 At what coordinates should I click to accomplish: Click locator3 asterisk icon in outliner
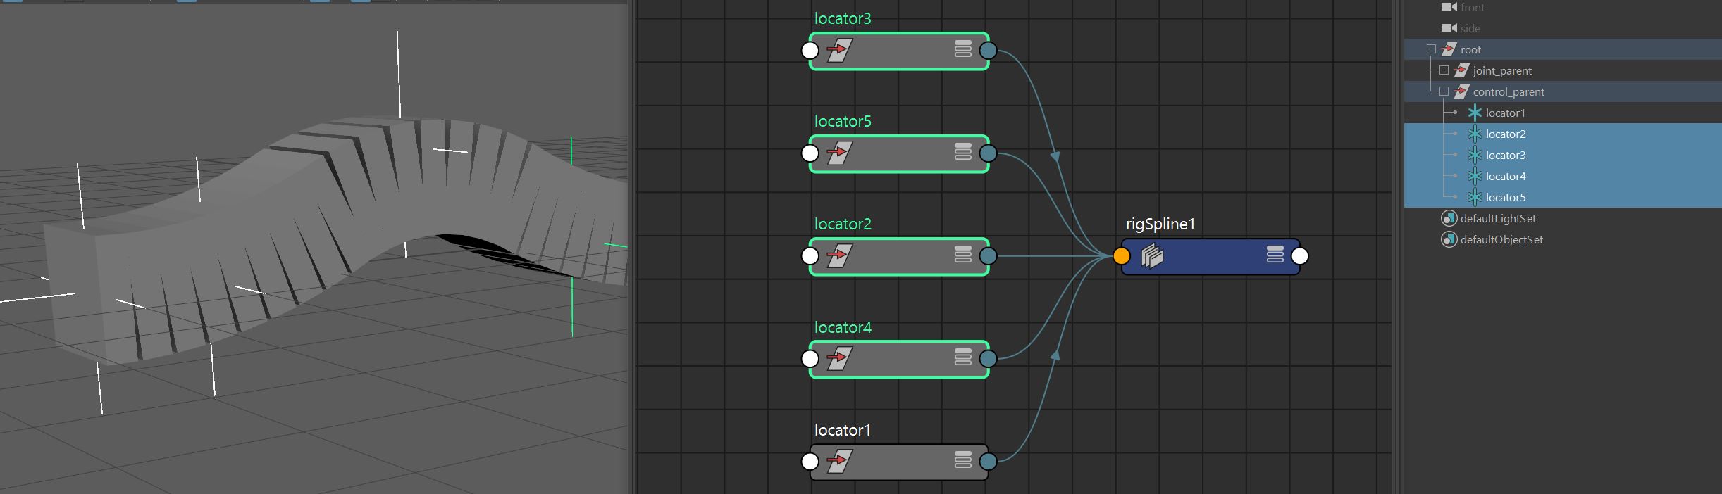pos(1475,155)
